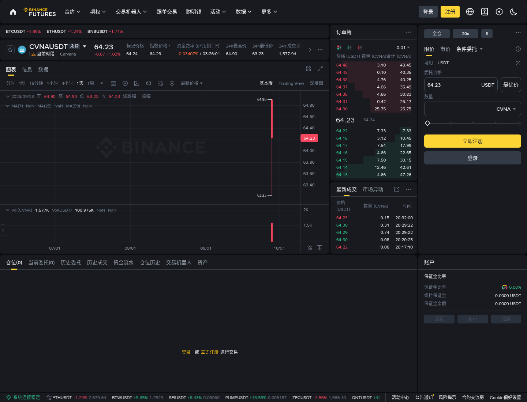
Task: Select the 15分钟 chart interval
Action: pyautogui.click(x=36, y=83)
